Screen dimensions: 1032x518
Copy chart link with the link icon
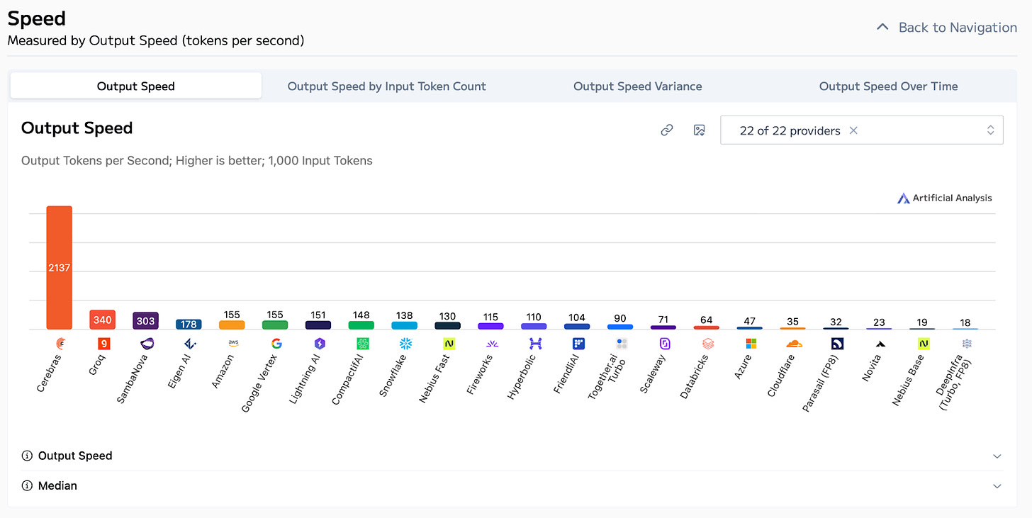pyautogui.click(x=666, y=130)
